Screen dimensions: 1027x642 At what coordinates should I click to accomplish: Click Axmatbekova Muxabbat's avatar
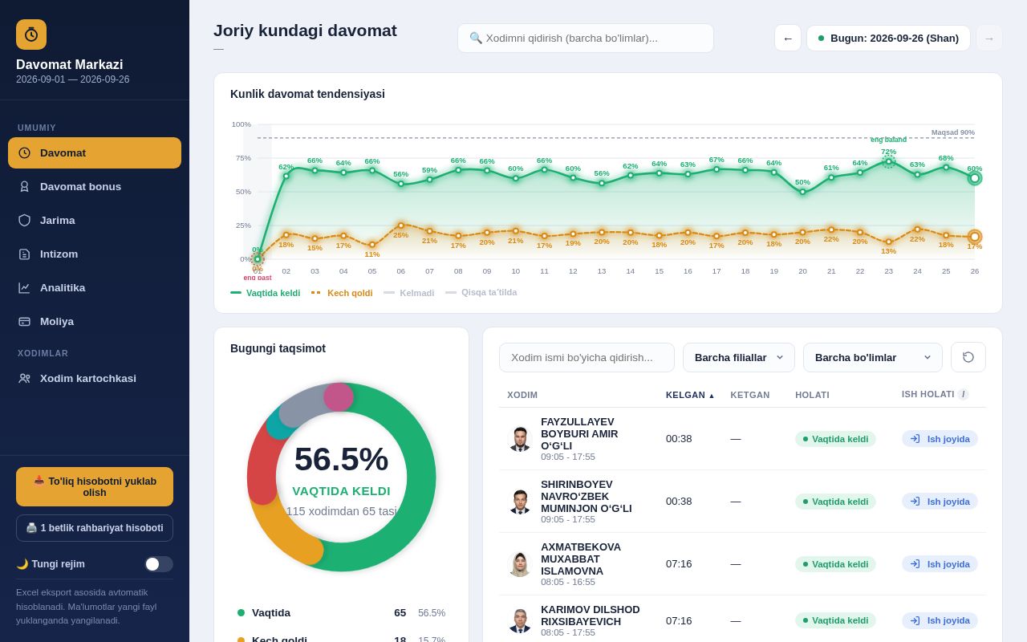pos(520,564)
